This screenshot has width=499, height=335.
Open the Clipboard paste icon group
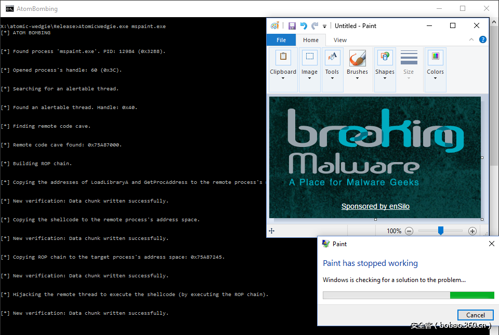(x=283, y=57)
